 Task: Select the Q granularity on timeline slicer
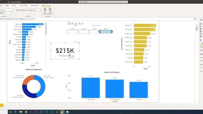pyautogui.click(x=72, y=23)
